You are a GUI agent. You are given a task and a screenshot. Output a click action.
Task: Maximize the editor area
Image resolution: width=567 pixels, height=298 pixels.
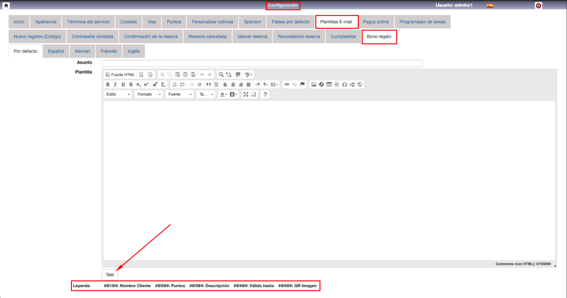pyautogui.click(x=246, y=95)
